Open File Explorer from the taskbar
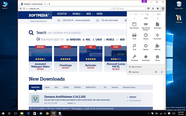Screen dimensions: 186x116 pos(22,114)
